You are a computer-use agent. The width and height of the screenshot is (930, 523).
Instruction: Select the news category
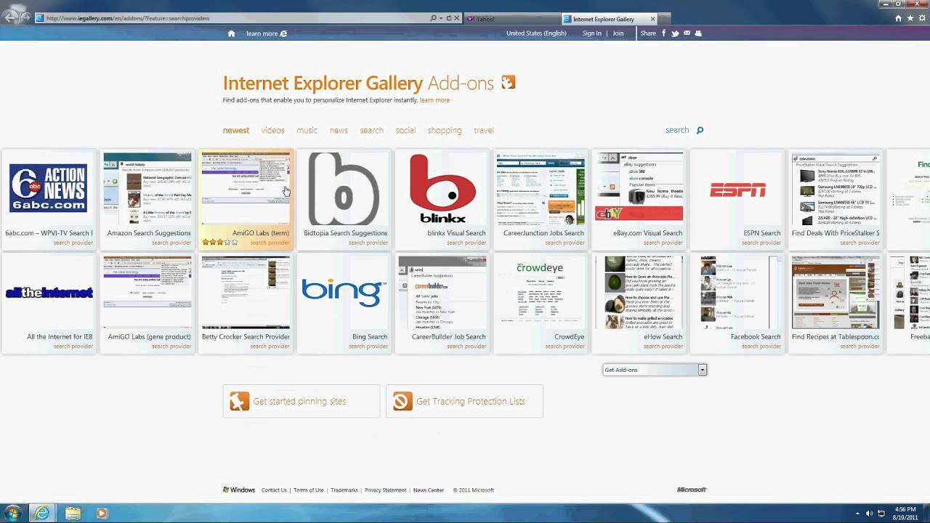point(339,130)
